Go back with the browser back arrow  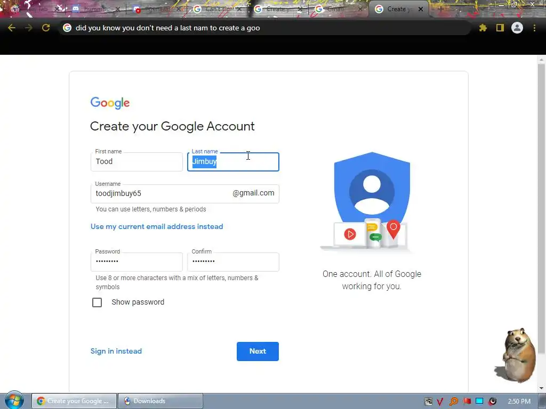pyautogui.click(x=12, y=28)
